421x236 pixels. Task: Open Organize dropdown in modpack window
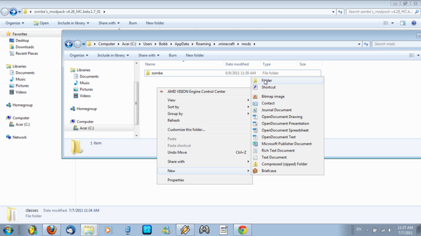click(15, 23)
